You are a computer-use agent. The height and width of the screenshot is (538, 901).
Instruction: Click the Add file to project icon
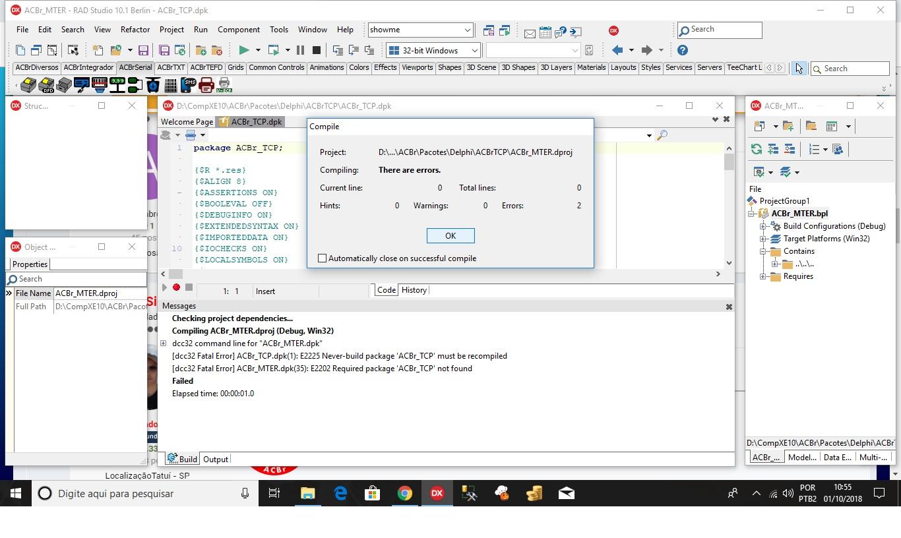tap(201, 50)
